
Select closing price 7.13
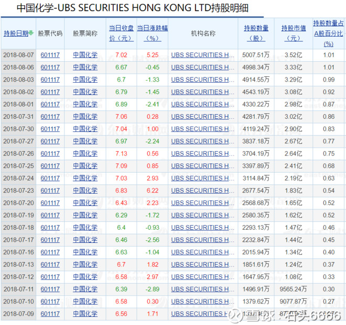click(121, 153)
